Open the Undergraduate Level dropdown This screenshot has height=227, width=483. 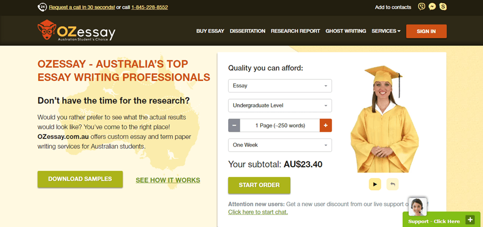point(280,106)
